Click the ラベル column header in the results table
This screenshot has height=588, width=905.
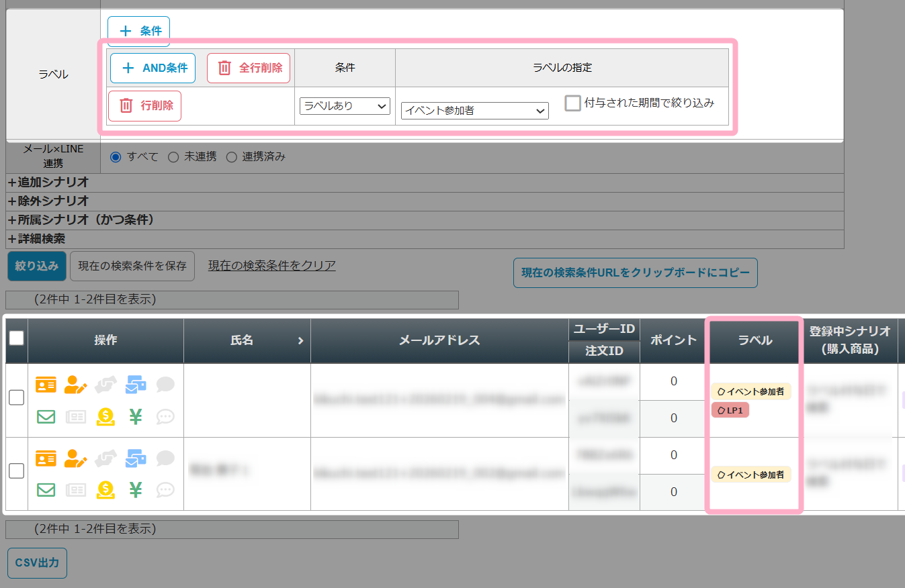point(755,340)
